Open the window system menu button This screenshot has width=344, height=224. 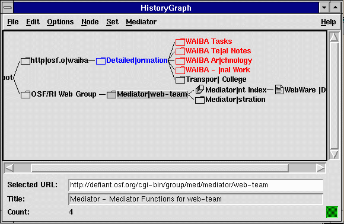(8, 8)
